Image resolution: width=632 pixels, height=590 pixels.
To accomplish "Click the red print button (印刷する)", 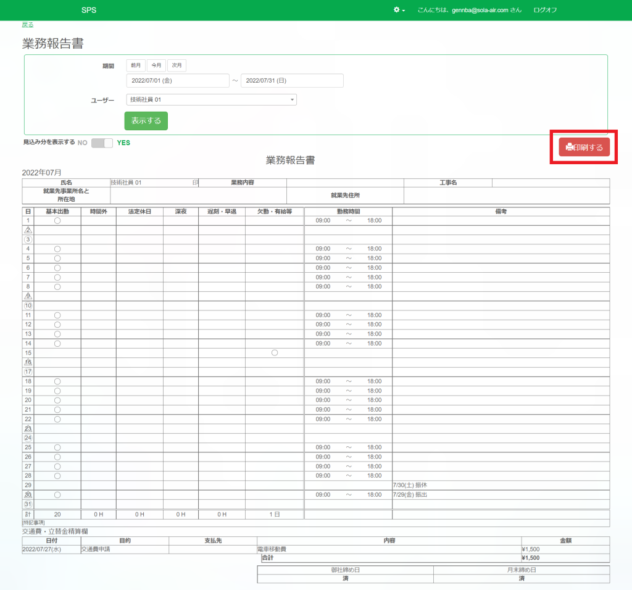I will (x=584, y=147).
